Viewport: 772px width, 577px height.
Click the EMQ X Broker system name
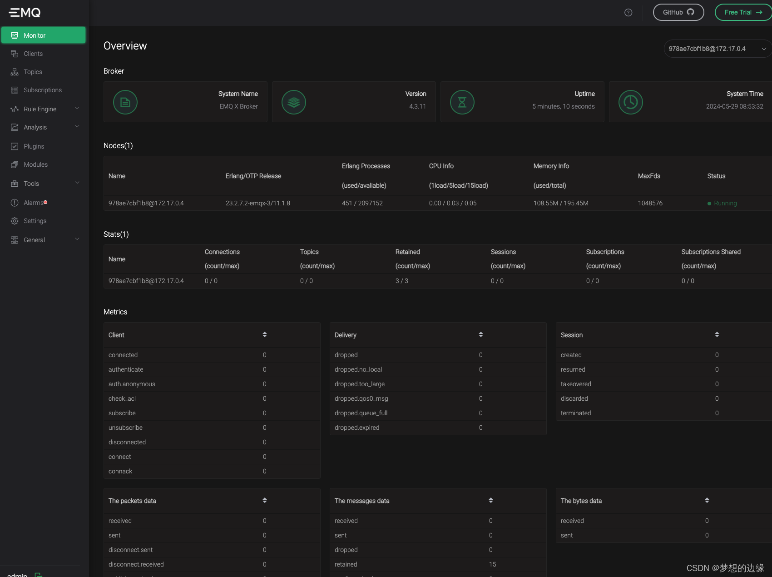coord(238,106)
